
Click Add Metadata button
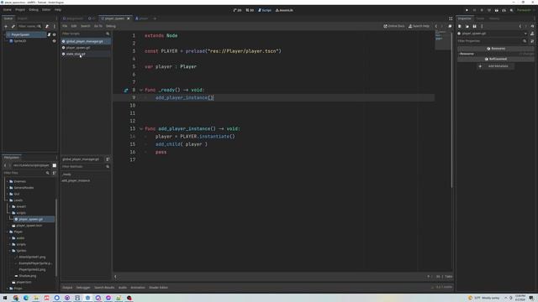coord(496,66)
